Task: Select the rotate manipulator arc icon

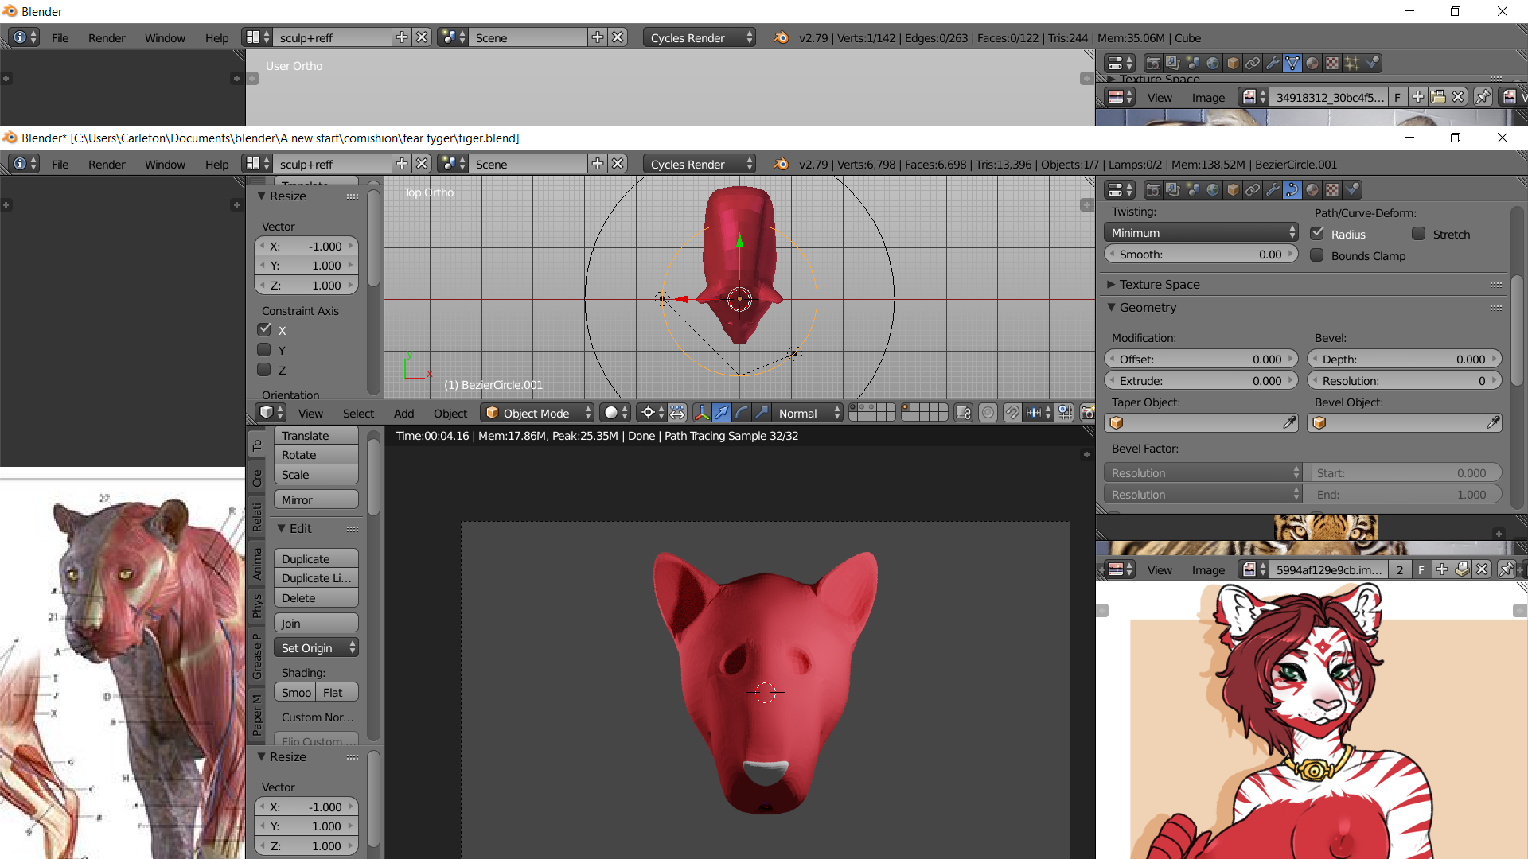Action: 742,413
